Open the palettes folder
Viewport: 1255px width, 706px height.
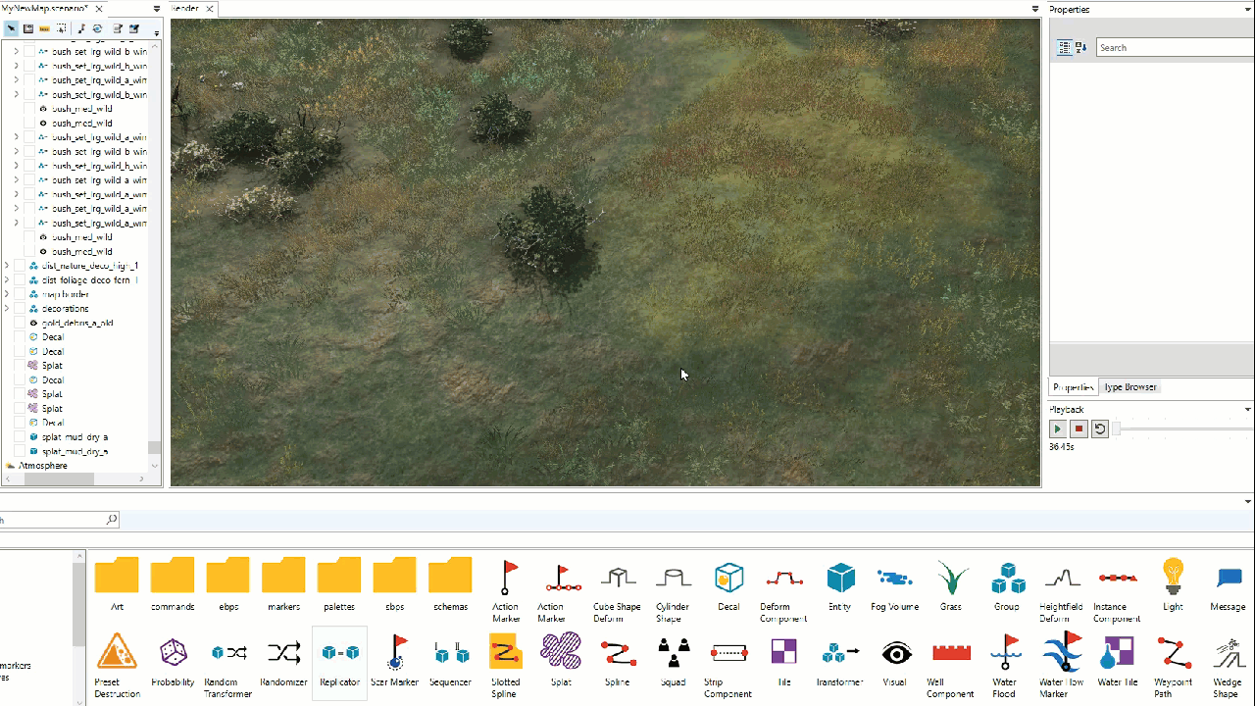339,584
